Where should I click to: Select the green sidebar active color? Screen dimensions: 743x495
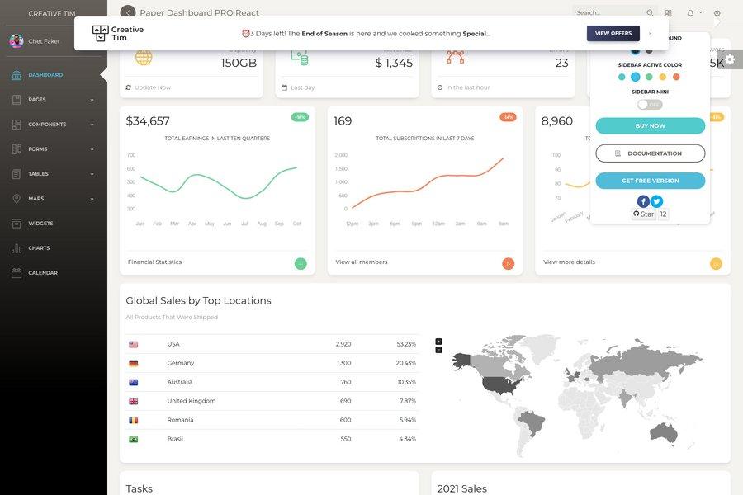(649, 77)
